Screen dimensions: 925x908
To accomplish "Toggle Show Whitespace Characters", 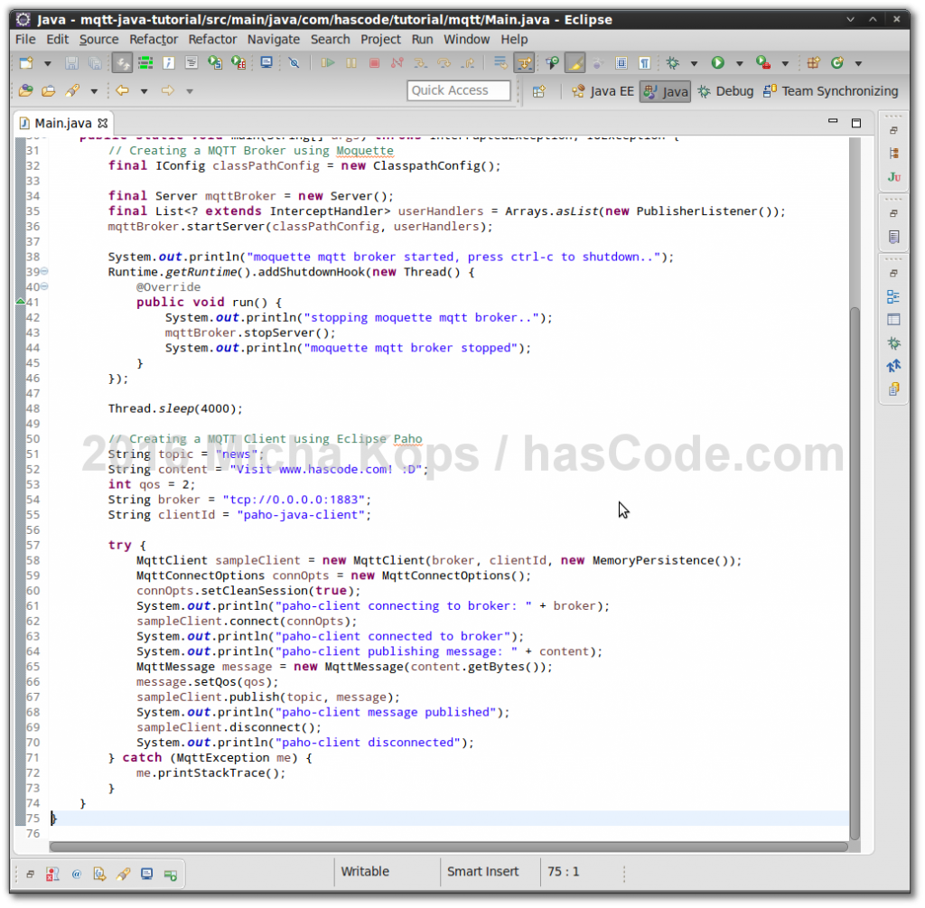I will (x=645, y=63).
